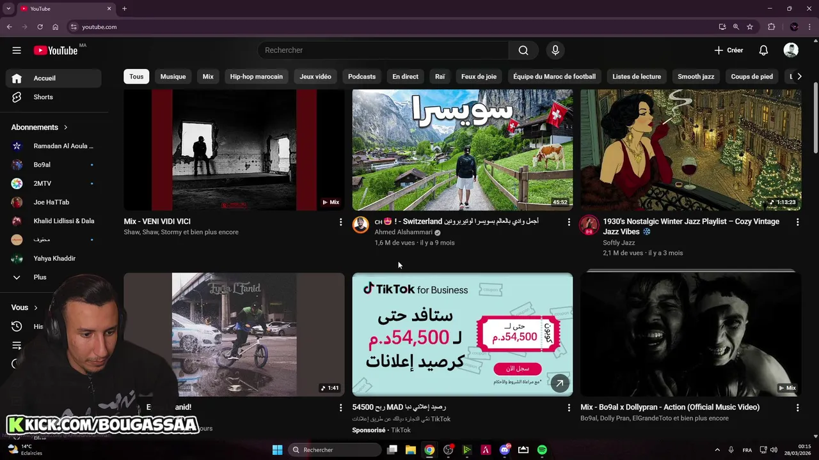Select the Coups de pied chip
This screenshot has width=819, height=460.
click(752, 77)
